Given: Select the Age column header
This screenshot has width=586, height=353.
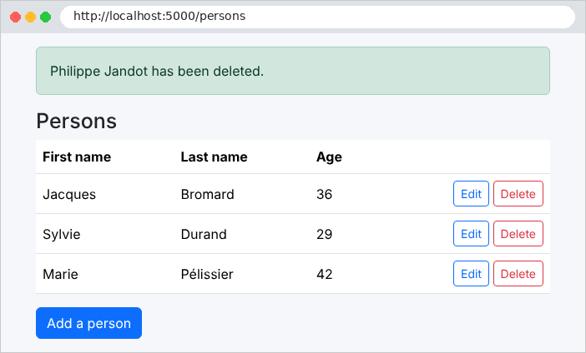Looking at the screenshot, I should coord(329,157).
